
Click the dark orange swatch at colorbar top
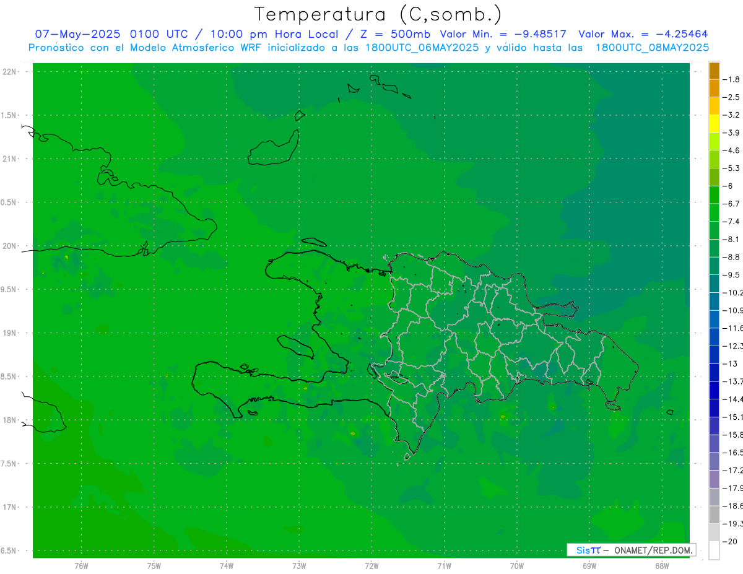click(714, 71)
